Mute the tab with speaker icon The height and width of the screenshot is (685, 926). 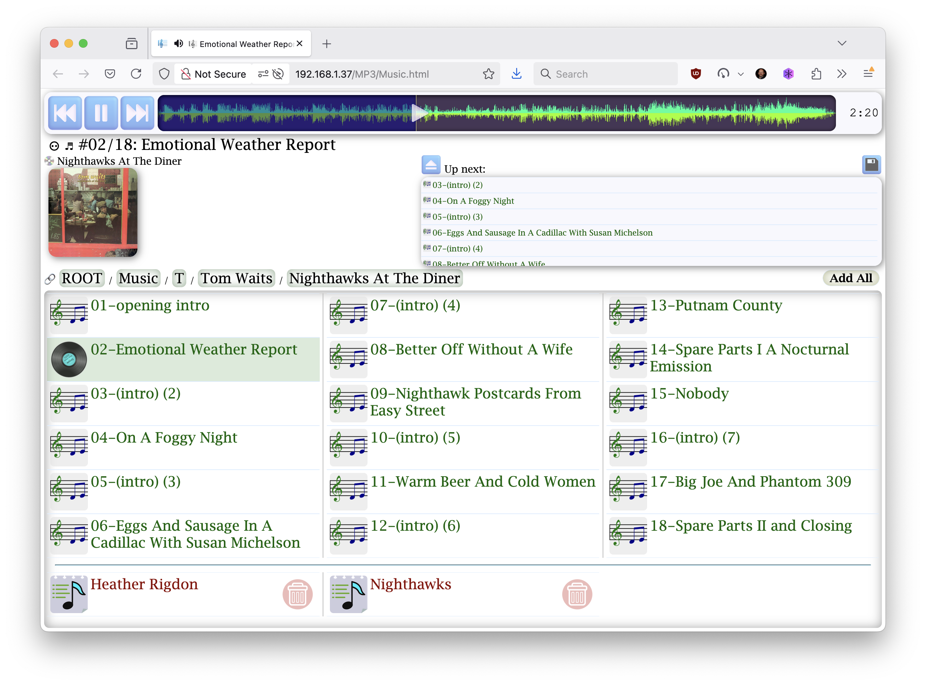pyautogui.click(x=178, y=44)
